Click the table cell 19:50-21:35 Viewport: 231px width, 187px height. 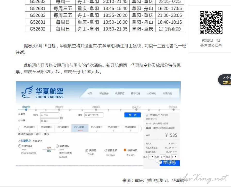click(x=115, y=29)
